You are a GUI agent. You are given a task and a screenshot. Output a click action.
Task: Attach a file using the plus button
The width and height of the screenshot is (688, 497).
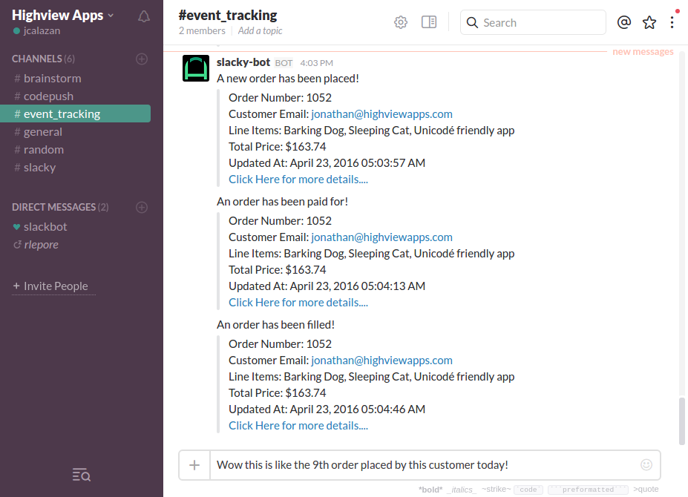click(194, 465)
